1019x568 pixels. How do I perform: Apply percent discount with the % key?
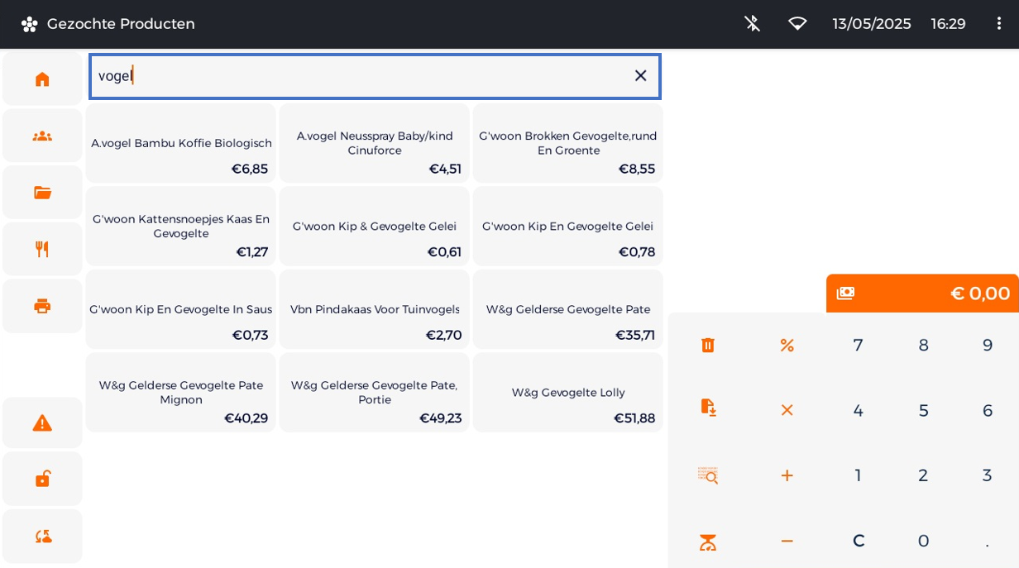point(787,345)
